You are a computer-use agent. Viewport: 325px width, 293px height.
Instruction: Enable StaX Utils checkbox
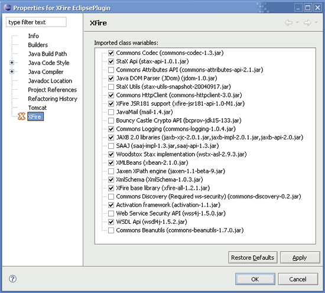(x=111, y=87)
